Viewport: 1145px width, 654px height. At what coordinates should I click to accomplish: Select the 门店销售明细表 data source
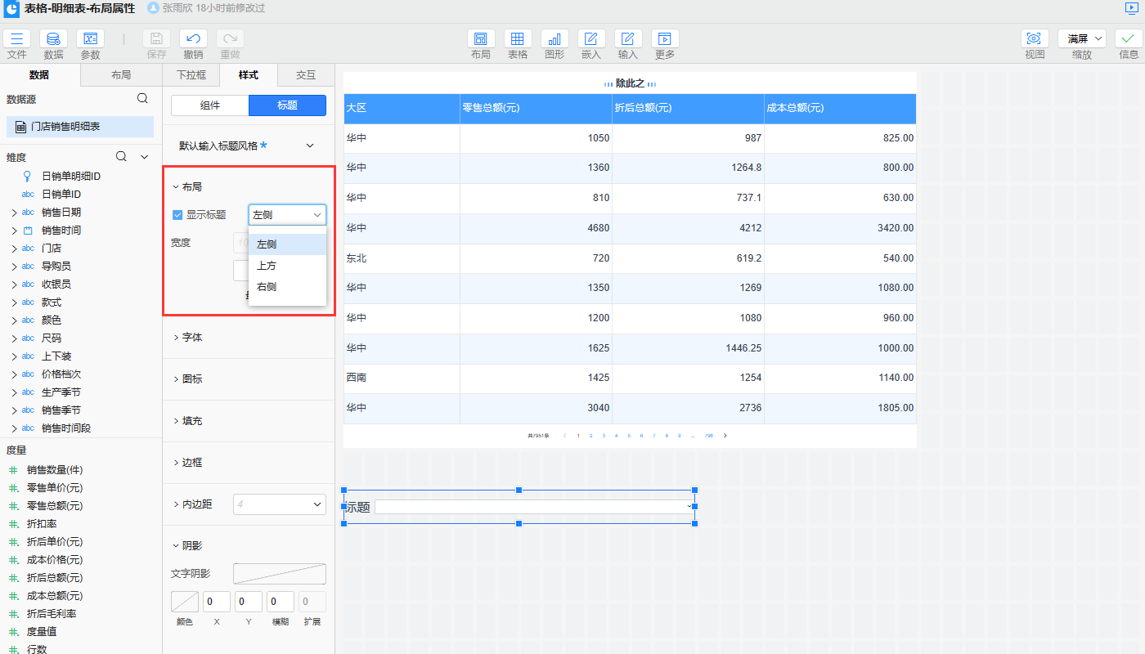65,127
